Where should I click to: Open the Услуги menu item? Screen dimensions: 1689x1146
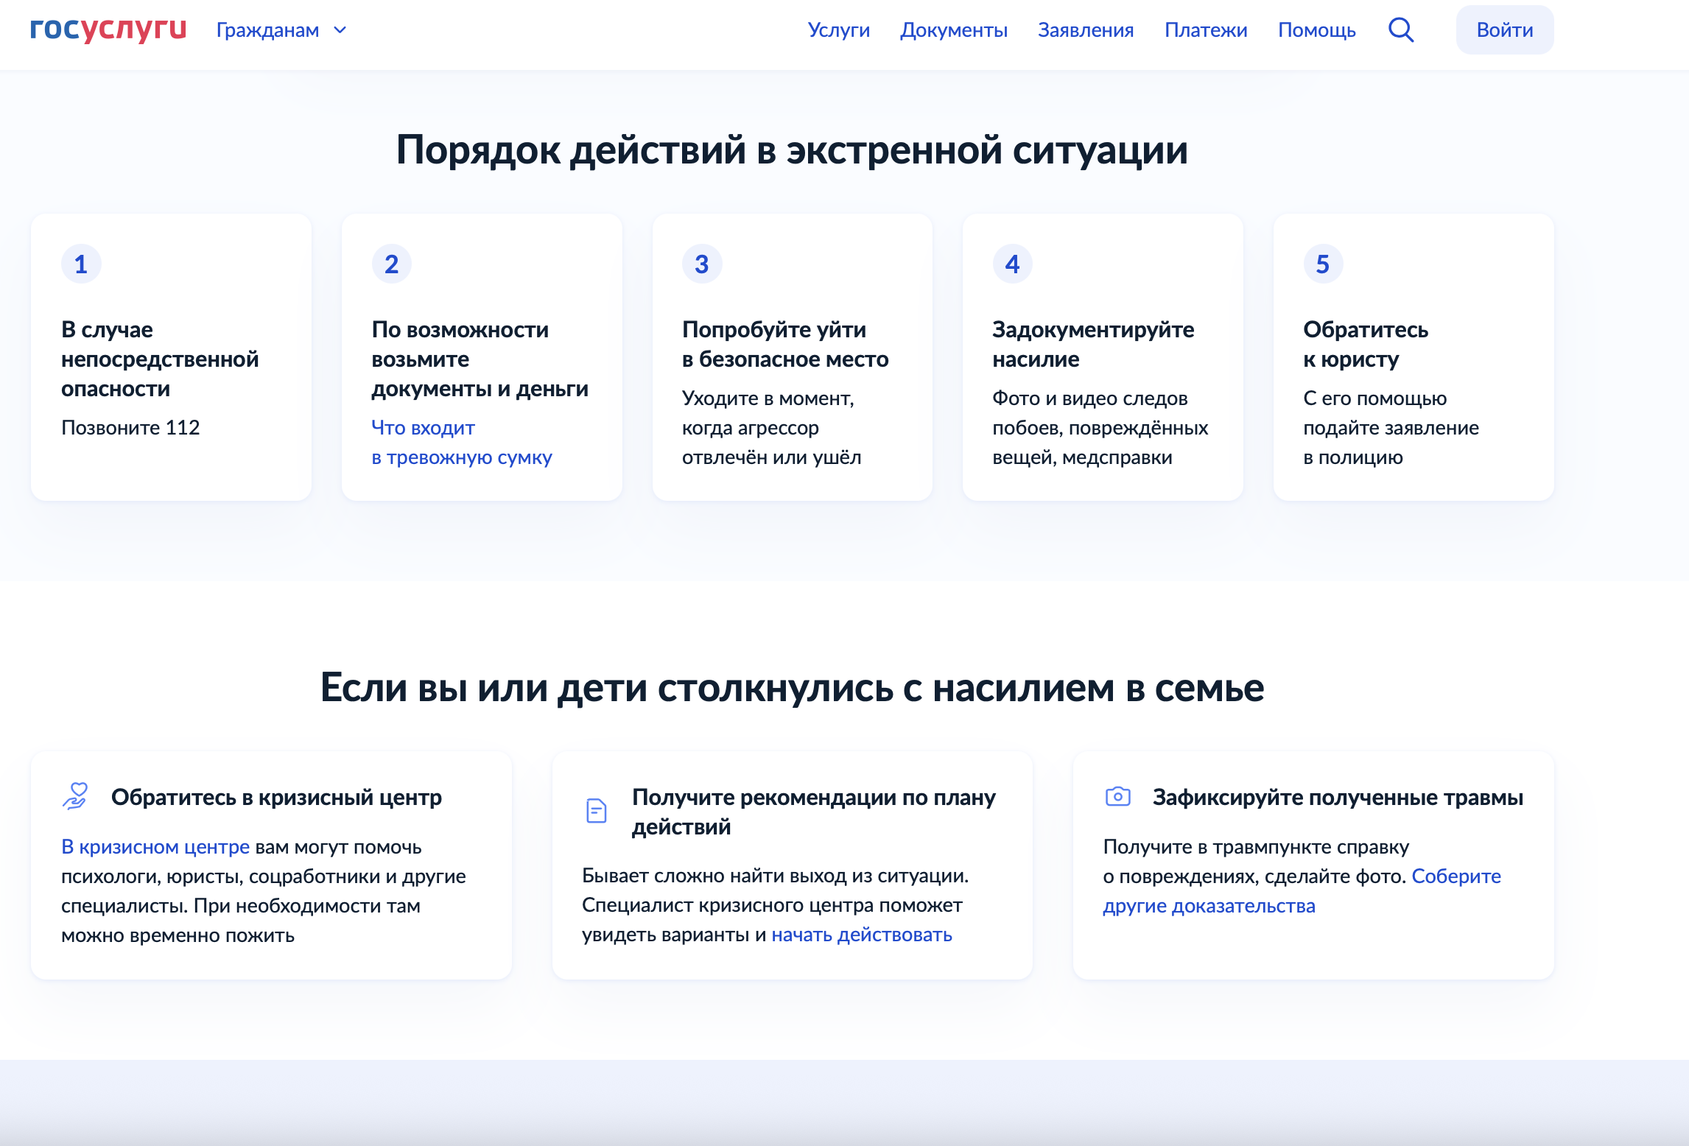[x=838, y=30]
